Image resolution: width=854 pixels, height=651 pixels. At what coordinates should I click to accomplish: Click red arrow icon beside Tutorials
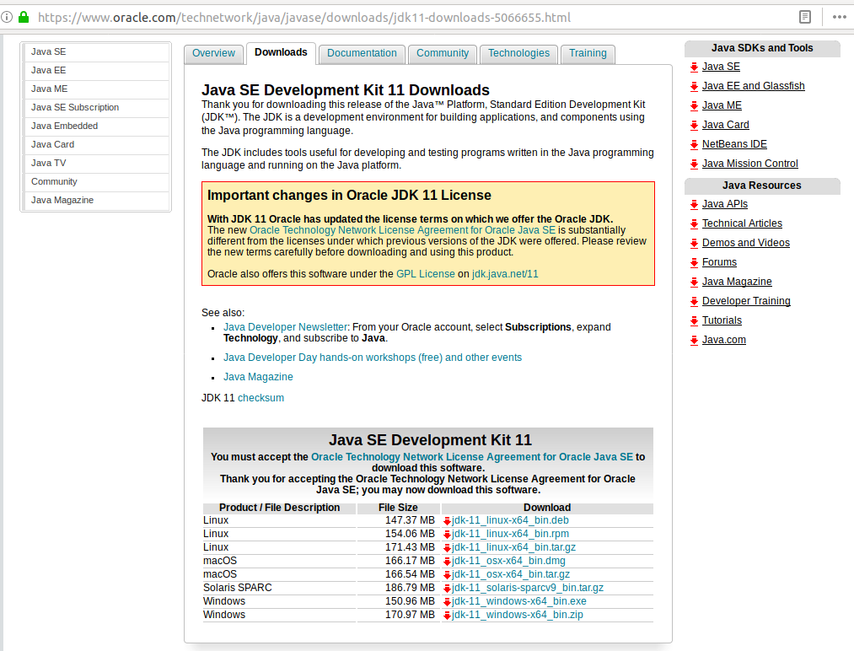click(694, 321)
